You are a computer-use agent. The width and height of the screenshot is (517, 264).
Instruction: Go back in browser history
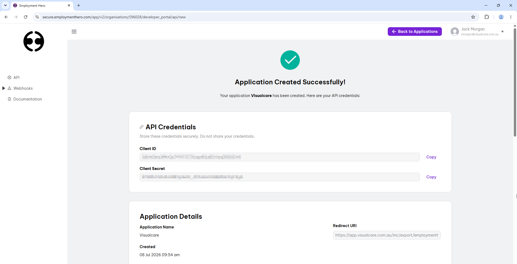(x=6, y=17)
